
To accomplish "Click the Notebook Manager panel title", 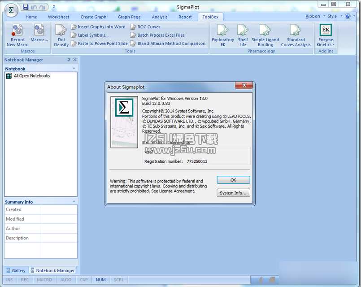I will [x=23, y=60].
